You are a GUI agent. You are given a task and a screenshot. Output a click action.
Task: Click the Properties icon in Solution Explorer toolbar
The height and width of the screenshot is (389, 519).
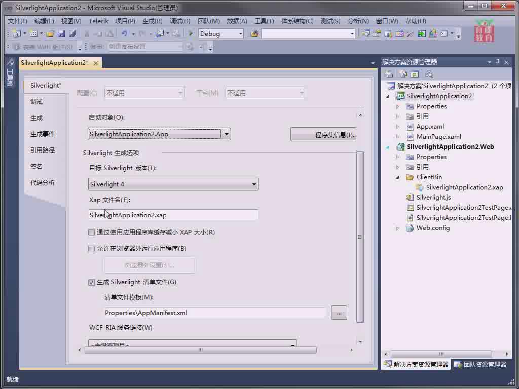(x=389, y=74)
